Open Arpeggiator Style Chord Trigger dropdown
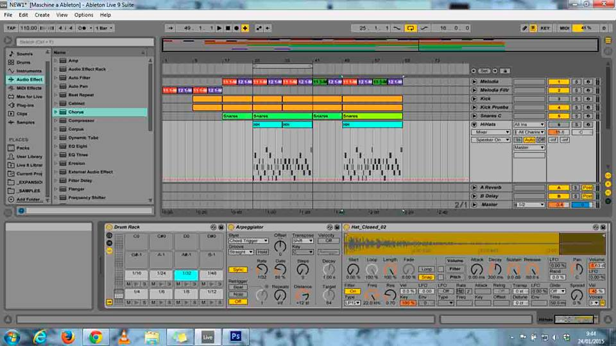616x346 pixels. tap(248, 241)
